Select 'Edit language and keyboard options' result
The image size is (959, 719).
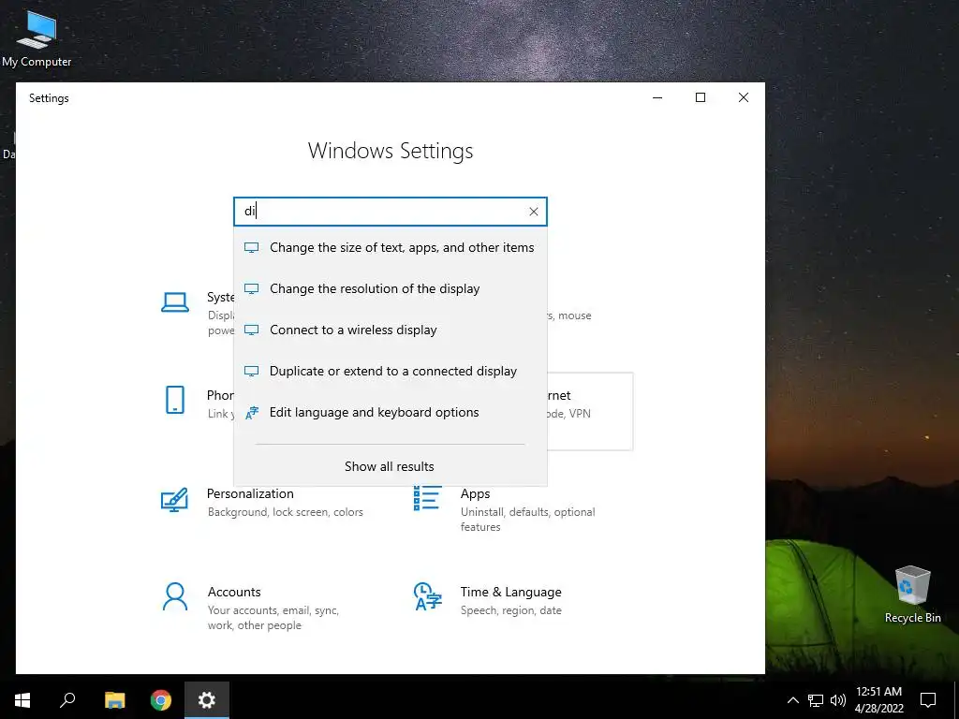pyautogui.click(x=391, y=413)
